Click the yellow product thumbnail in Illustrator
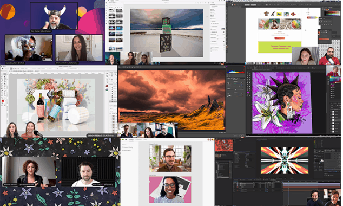The image size is (343, 206). click(279, 14)
